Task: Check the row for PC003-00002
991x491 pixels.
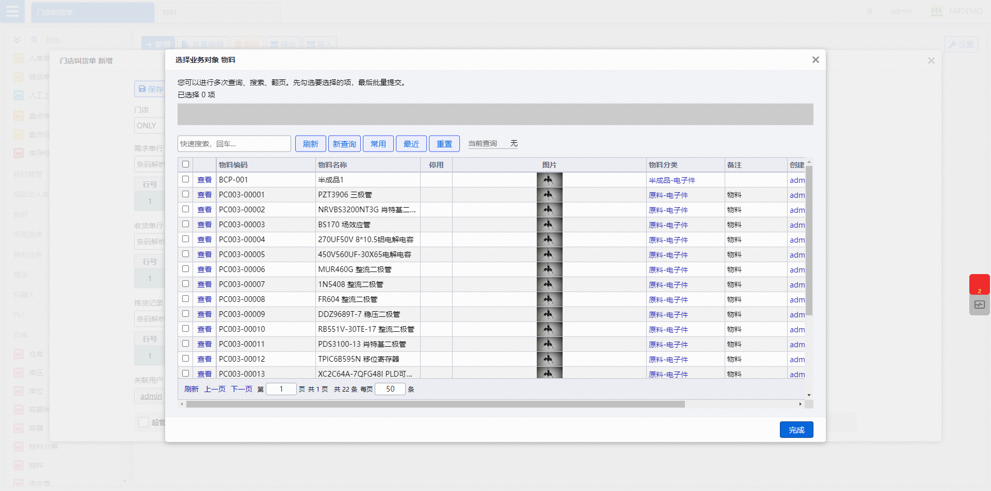Action: 186,209
